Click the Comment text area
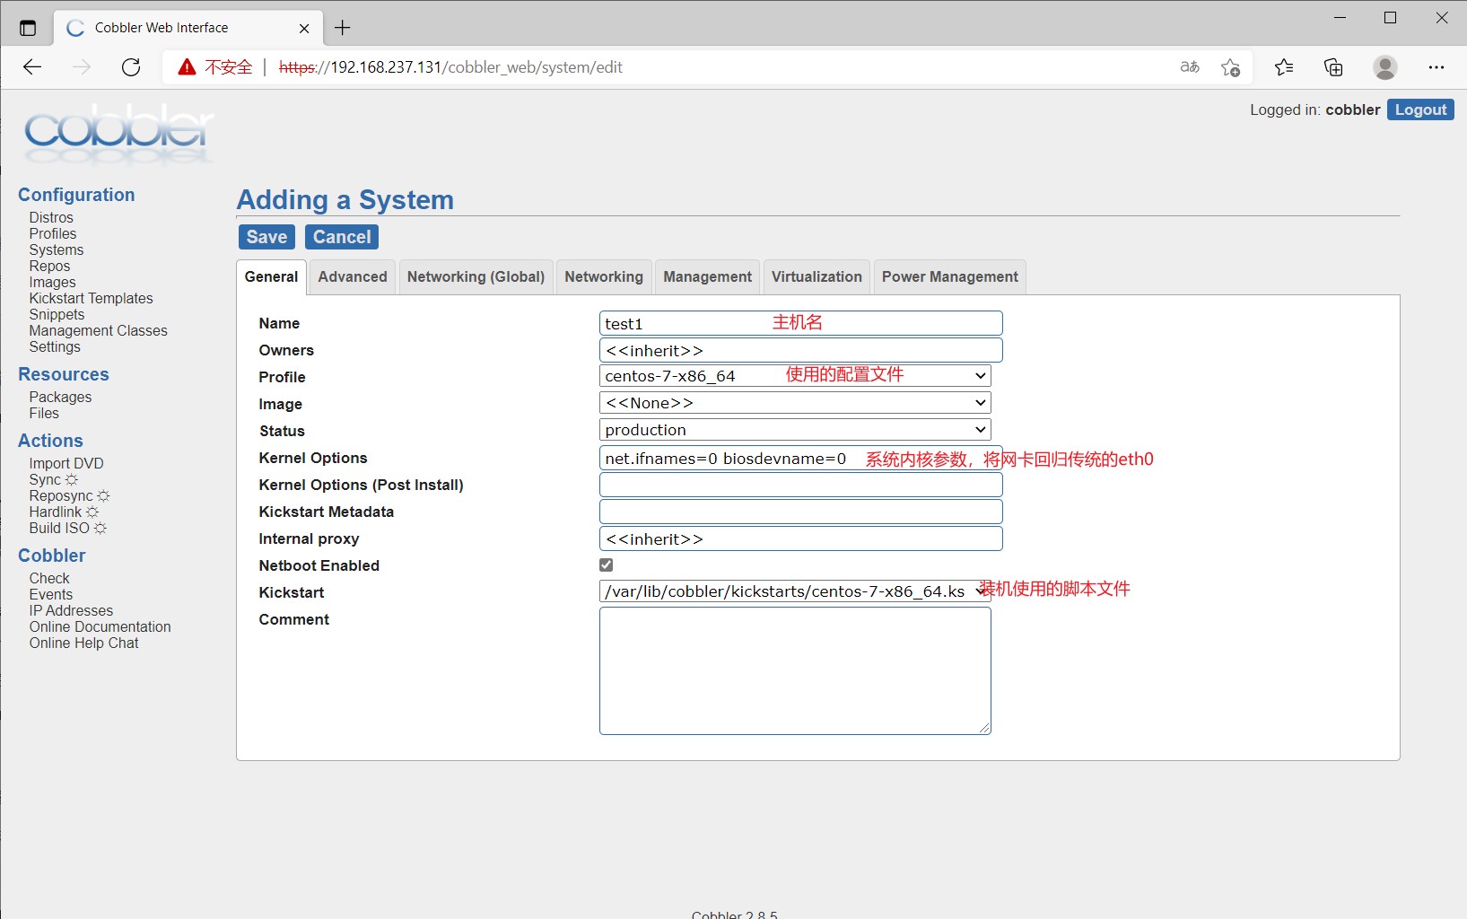The height and width of the screenshot is (919, 1467). pyautogui.click(x=795, y=670)
